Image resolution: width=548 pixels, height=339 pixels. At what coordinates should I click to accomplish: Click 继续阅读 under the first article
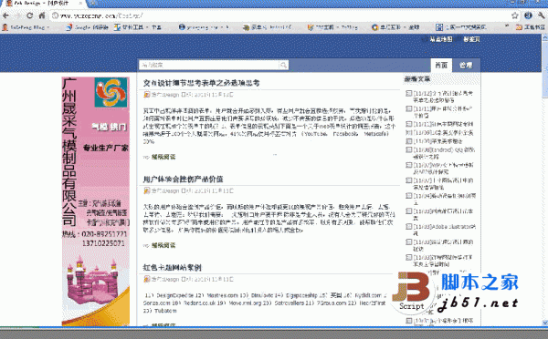click(163, 157)
